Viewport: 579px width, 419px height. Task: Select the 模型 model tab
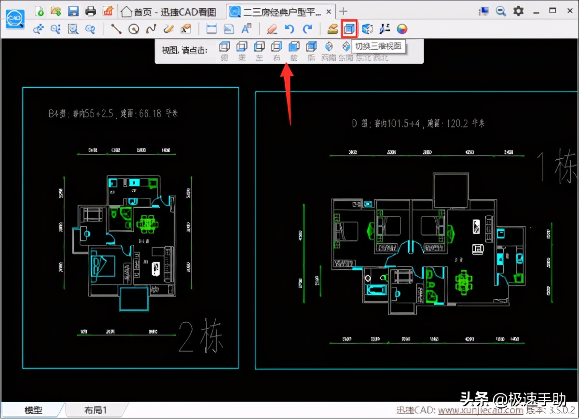click(x=33, y=410)
